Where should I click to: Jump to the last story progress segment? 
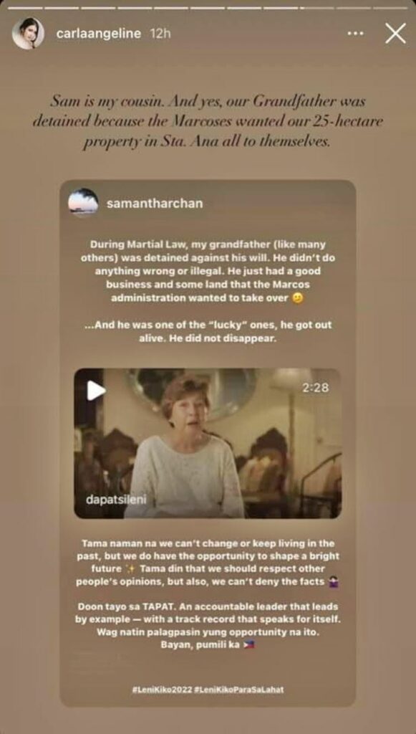390,8
